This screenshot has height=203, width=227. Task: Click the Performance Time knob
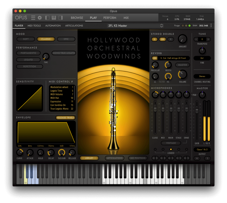pyautogui.click(x=46, y=57)
